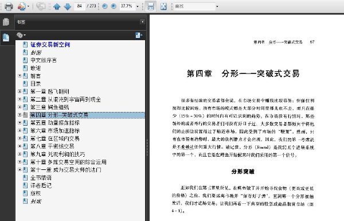
Task: Click the zoom value field 37.7%
Action: pos(127,6)
